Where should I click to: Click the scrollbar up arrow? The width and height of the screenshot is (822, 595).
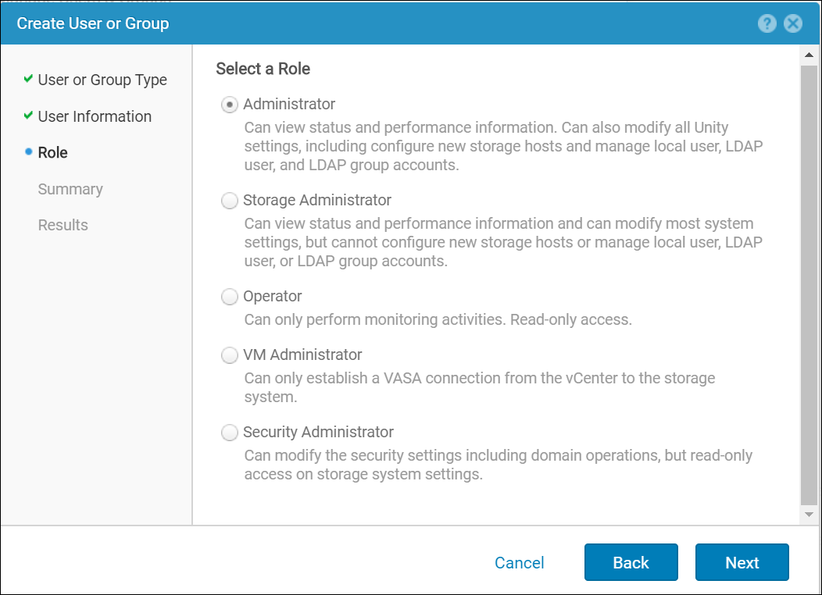[809, 53]
